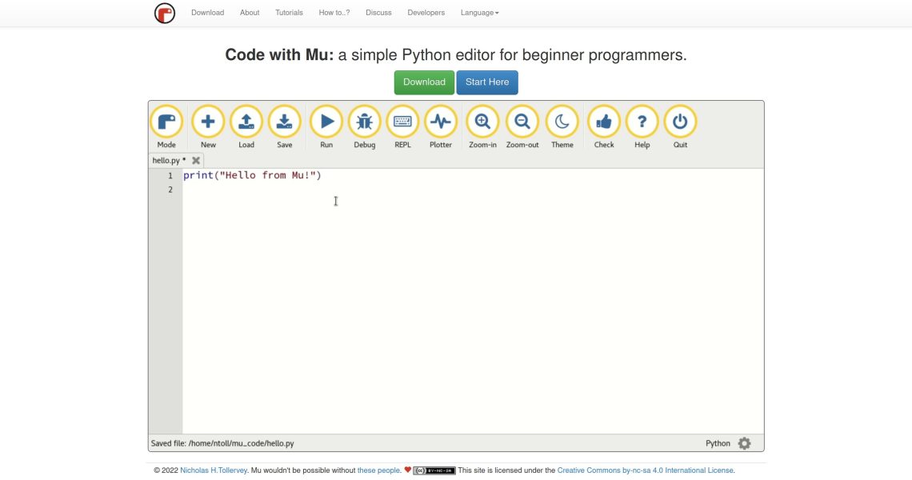Viewport: 912px width, 480px height.
Task: Click the blue Start Here button
Action: coord(487,82)
